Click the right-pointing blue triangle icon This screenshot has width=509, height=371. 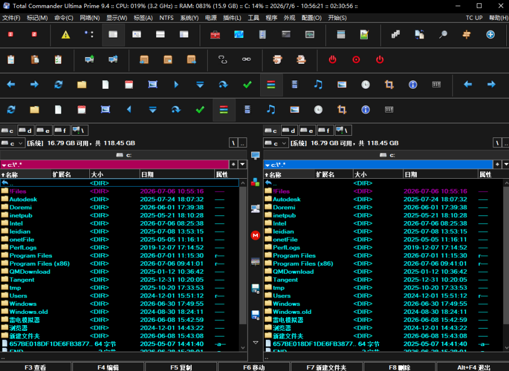176,85
